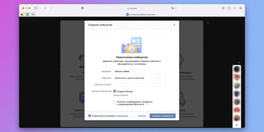Viewport: 264px width, 132px height.
Task: Open the last chat avatar in sidebar
Action: [237, 118]
